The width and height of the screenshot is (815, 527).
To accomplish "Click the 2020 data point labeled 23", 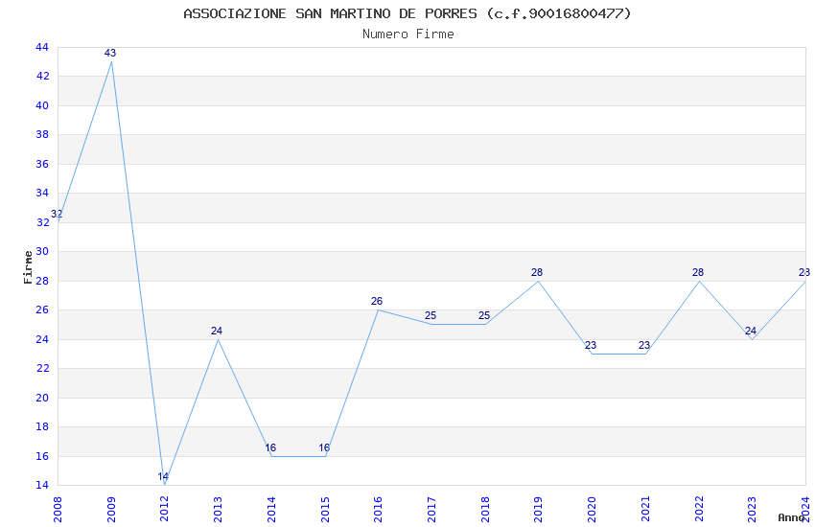I will pos(591,345).
